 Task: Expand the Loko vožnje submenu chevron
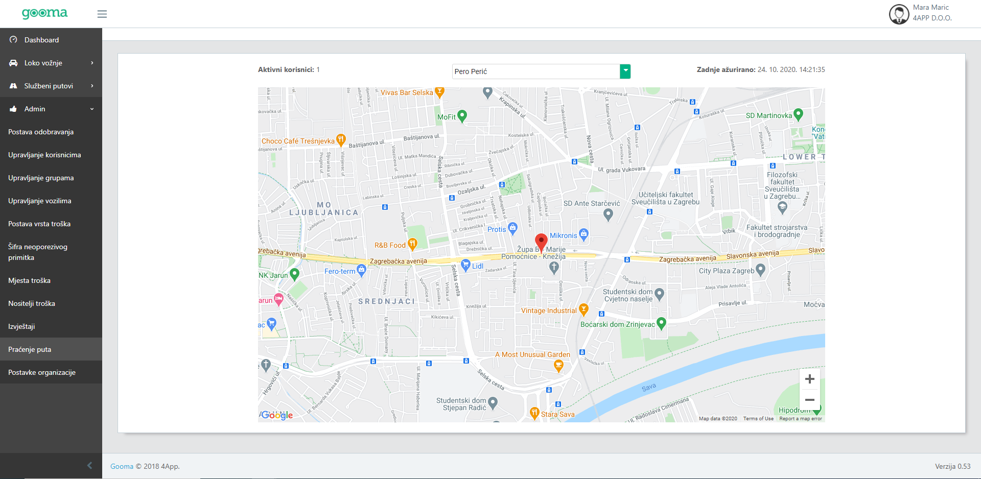tap(92, 63)
